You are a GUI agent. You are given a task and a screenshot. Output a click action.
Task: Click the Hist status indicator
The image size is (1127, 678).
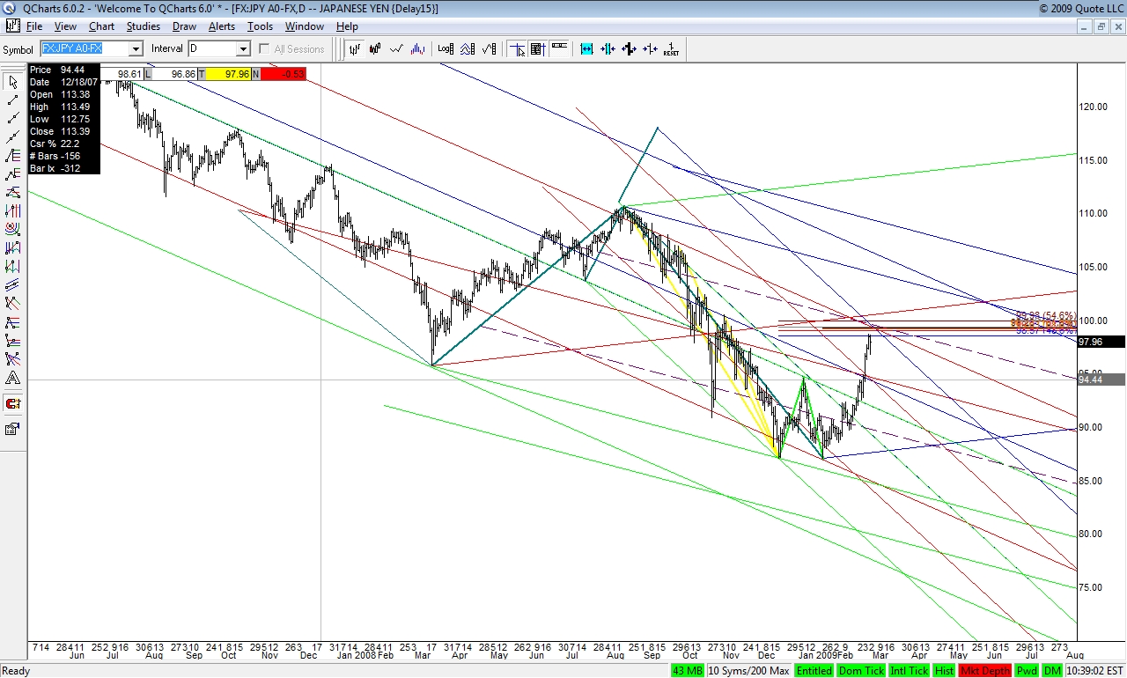(945, 671)
